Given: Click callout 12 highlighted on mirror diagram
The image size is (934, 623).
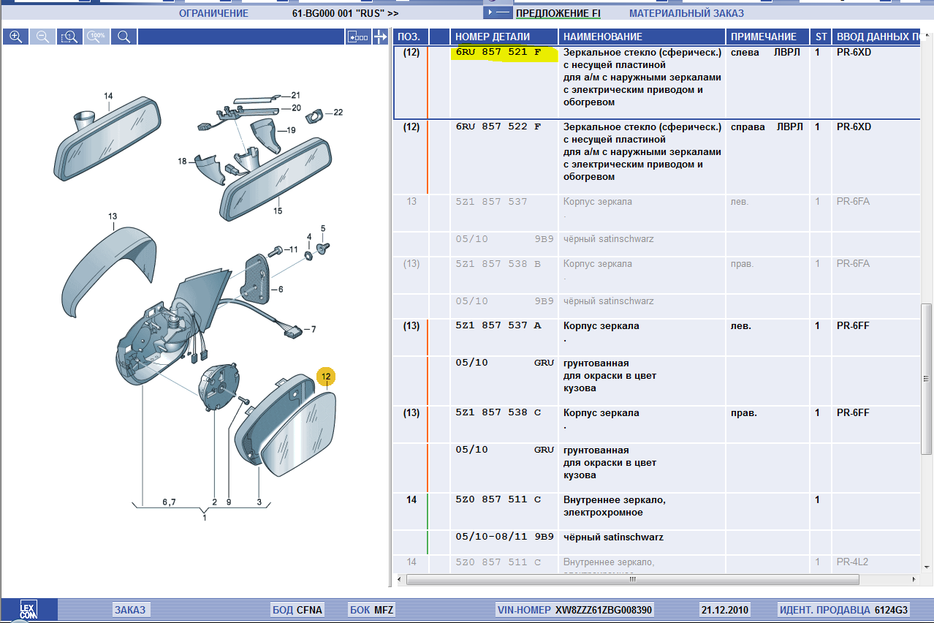Looking at the screenshot, I should pyautogui.click(x=326, y=377).
